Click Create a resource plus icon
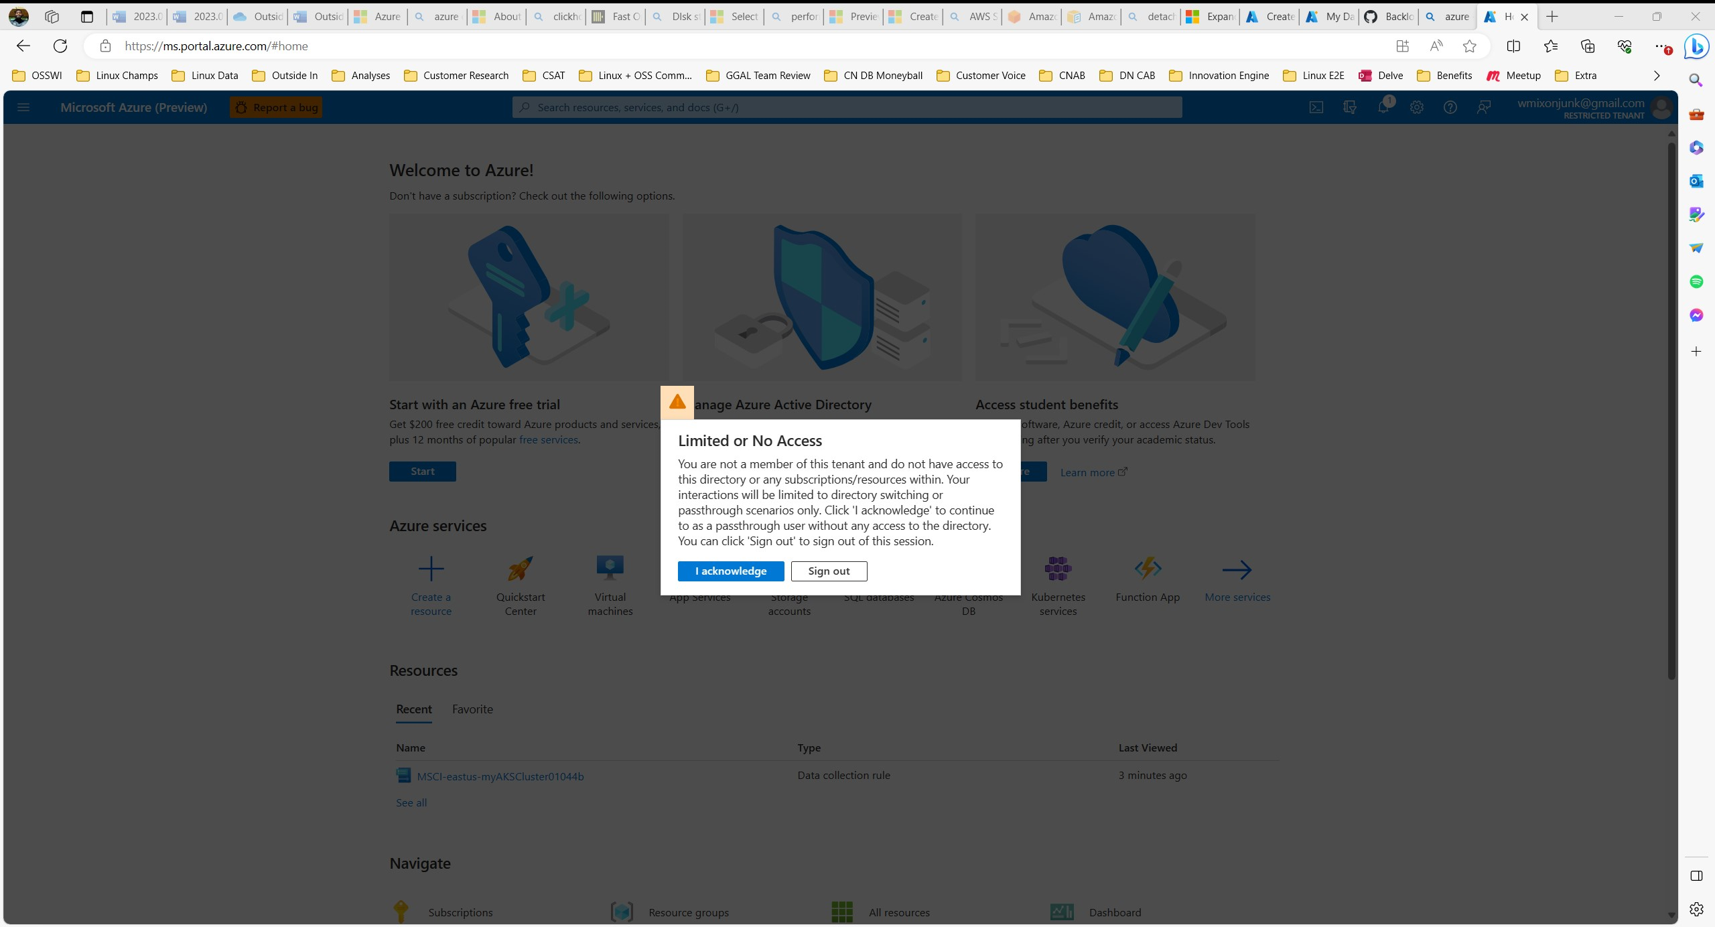Screen dimensions: 1715x927 431,567
